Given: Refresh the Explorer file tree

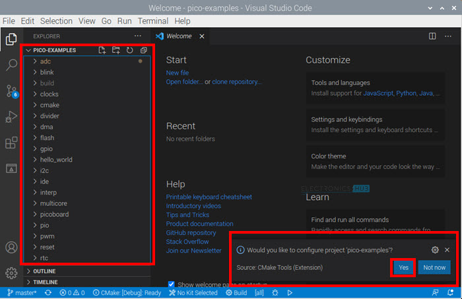Looking at the screenshot, I should [x=129, y=50].
